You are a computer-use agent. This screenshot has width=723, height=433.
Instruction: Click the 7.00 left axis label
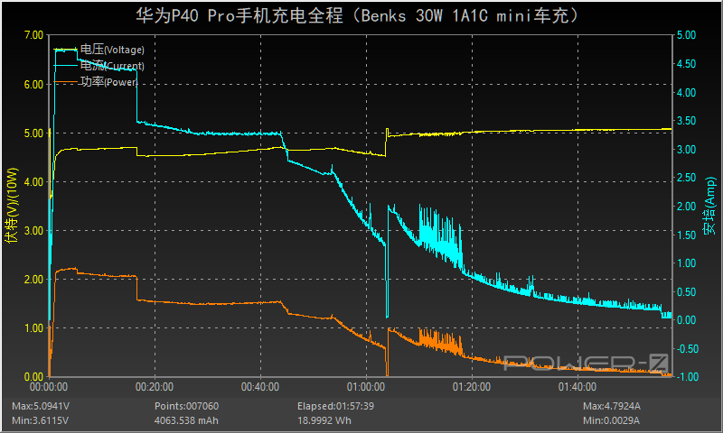click(33, 35)
